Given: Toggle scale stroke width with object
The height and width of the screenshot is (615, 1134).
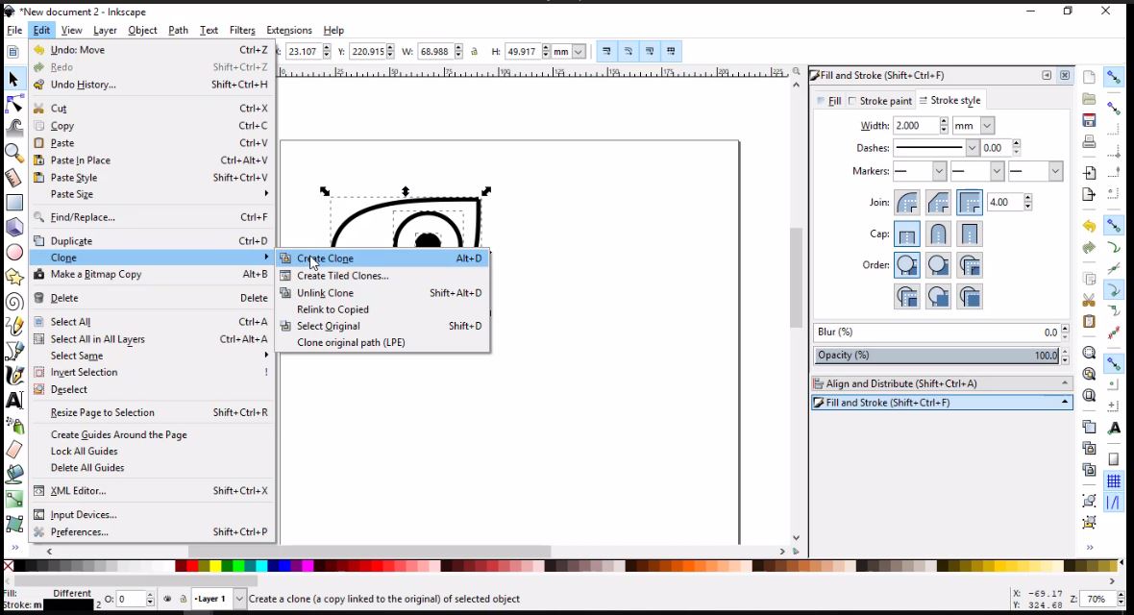Looking at the screenshot, I should pyautogui.click(x=606, y=51).
